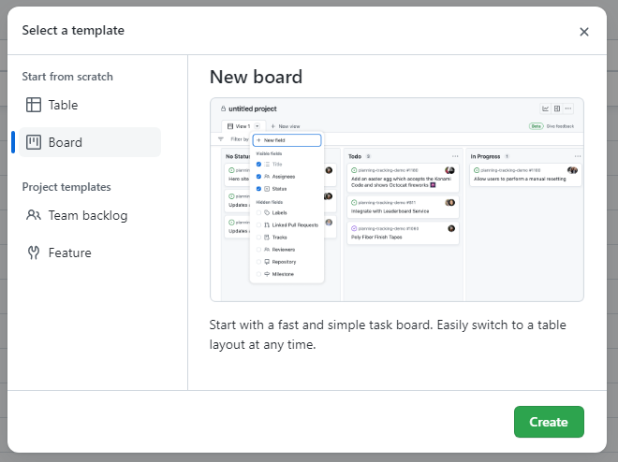Click the Give feedback link in preview

point(560,125)
